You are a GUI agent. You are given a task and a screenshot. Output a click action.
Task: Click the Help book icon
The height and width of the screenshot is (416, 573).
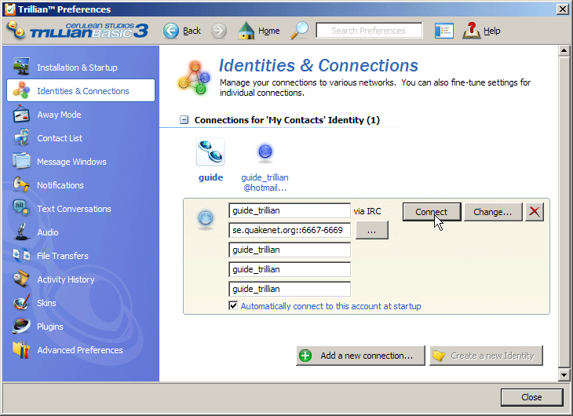472,31
